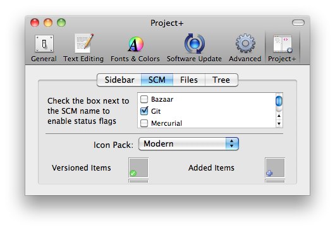Open the Text Editing preferences
The width and height of the screenshot is (335, 230).
(83, 48)
